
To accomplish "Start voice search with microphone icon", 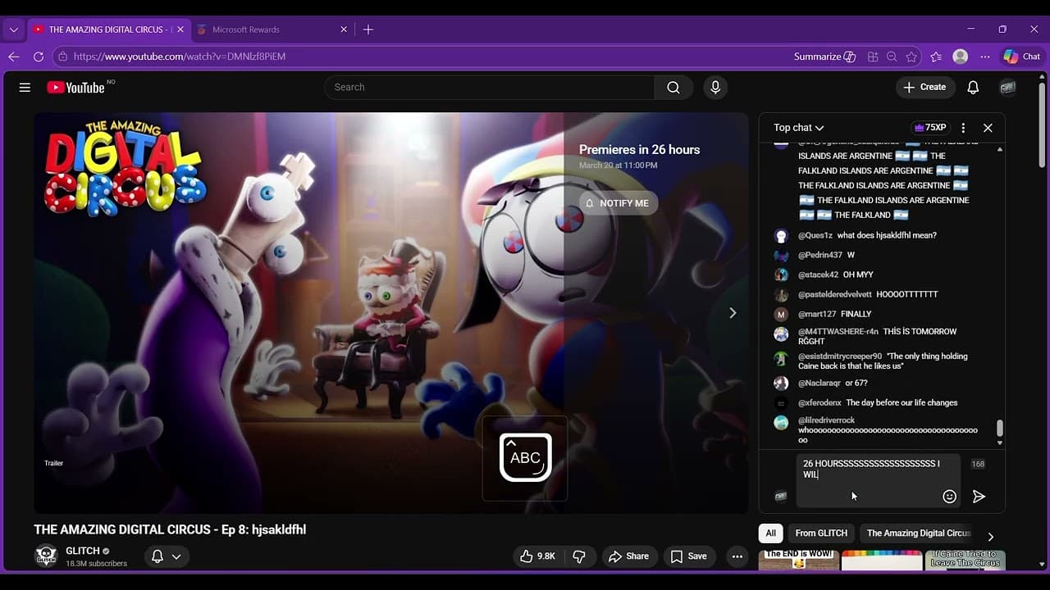I will point(715,88).
